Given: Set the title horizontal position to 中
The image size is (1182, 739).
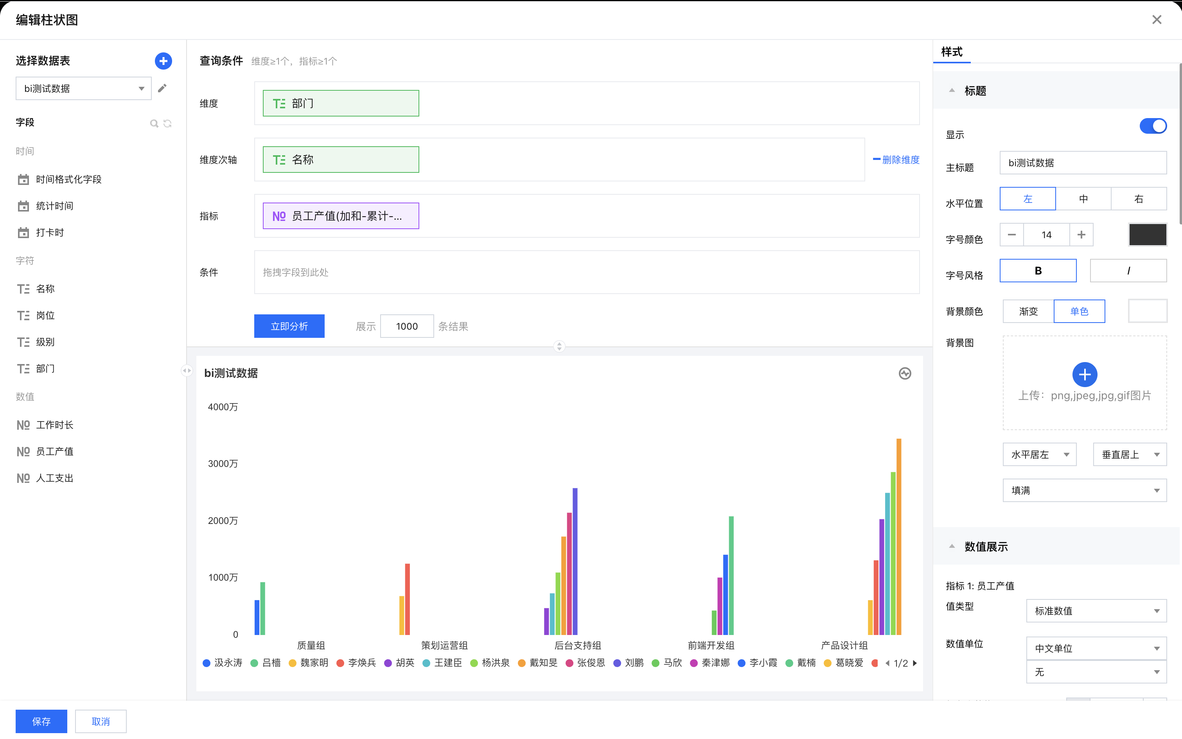Looking at the screenshot, I should click(1083, 199).
